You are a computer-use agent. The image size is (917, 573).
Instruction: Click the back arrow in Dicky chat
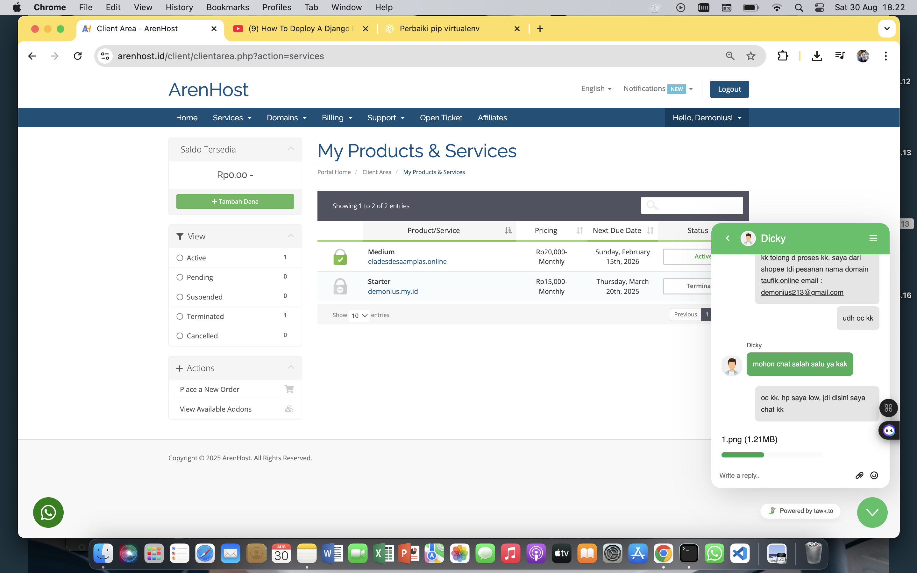(728, 238)
